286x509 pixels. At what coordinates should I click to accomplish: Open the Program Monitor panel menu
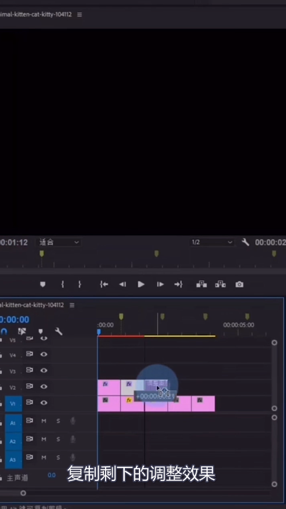coord(79,15)
